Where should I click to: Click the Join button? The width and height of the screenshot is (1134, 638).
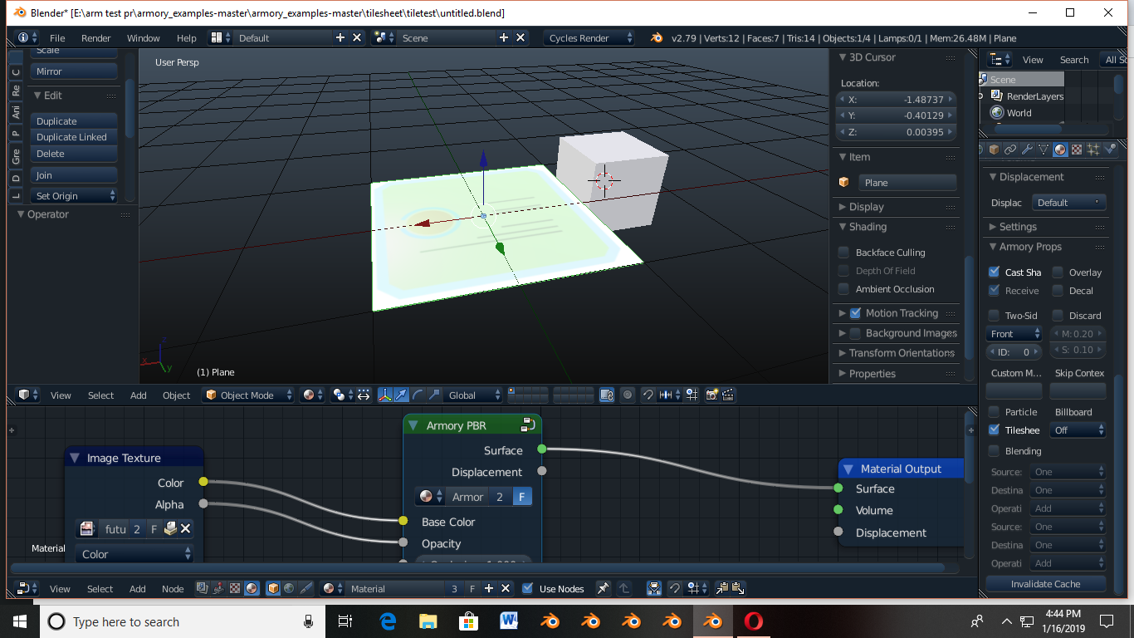click(74, 175)
